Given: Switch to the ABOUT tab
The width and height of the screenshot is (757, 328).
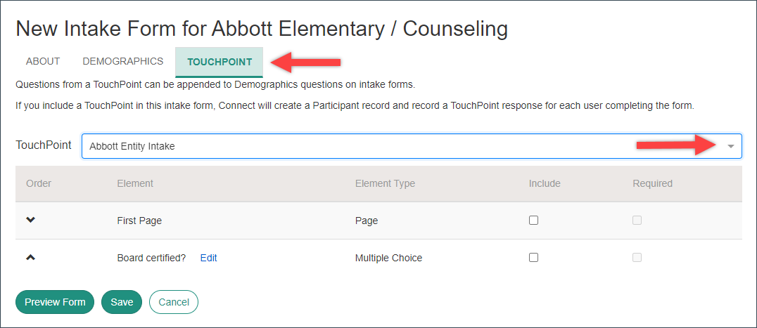Looking at the screenshot, I should 43,62.
